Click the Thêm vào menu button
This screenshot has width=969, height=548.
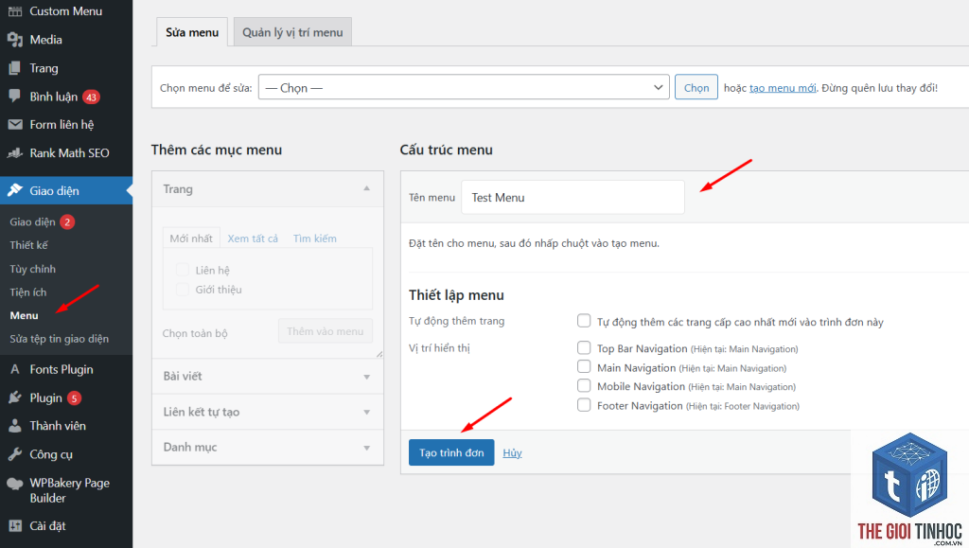coord(326,331)
